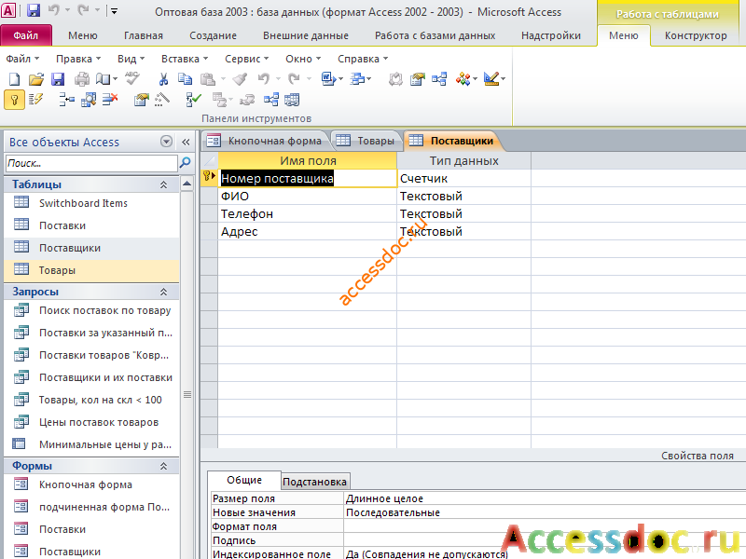Click the Save icon in the title bar
Viewport: 746px width, 559px height.
34,10
